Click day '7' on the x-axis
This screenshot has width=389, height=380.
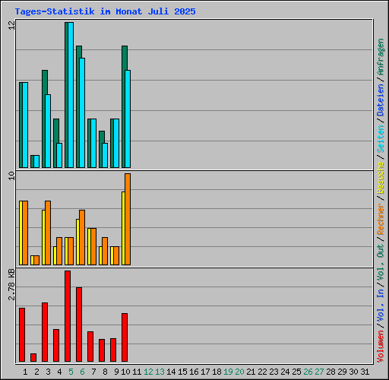93,372
